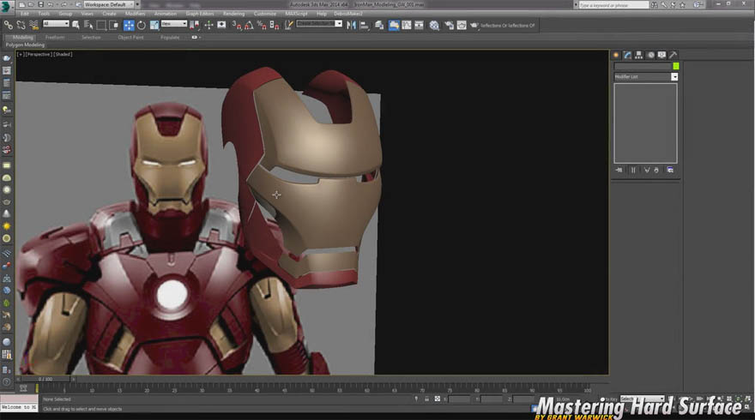
Task: Open the selection filter All dropdown
Action: tap(56, 24)
